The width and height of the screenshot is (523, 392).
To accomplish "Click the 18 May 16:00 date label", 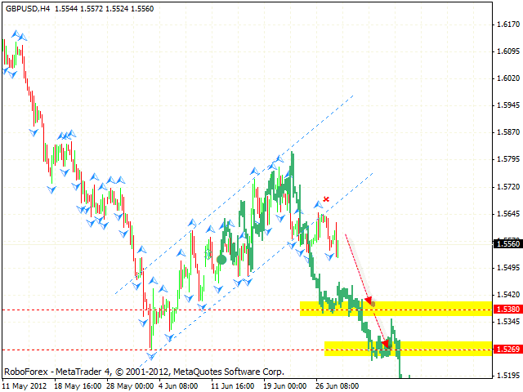I will 78,386.
